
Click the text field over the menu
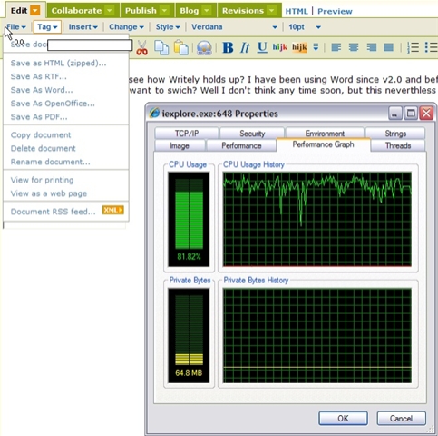90,45
